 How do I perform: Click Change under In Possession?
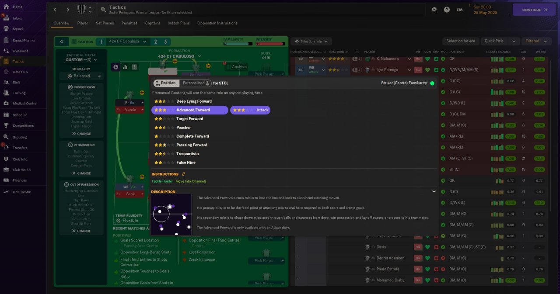point(81,134)
